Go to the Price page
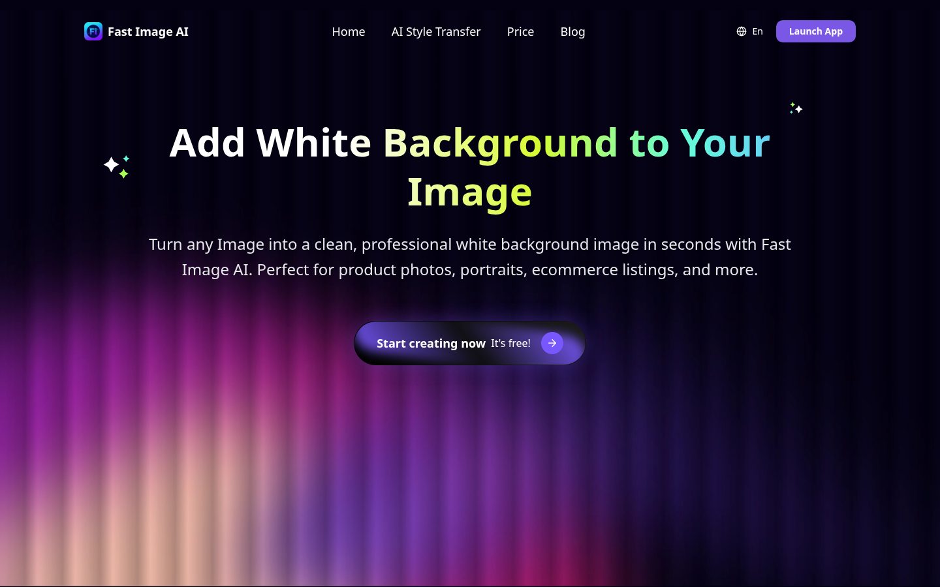 520,31
